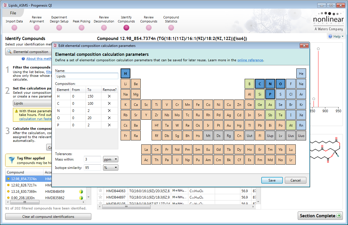Sort list by Compound column header
The image size is (348, 225).
click(x=24, y=172)
